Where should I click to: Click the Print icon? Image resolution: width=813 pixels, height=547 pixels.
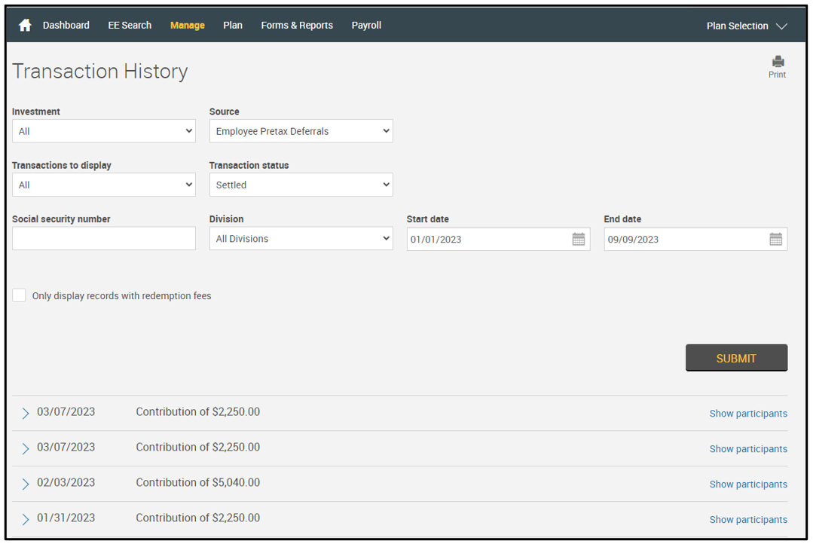tap(778, 63)
